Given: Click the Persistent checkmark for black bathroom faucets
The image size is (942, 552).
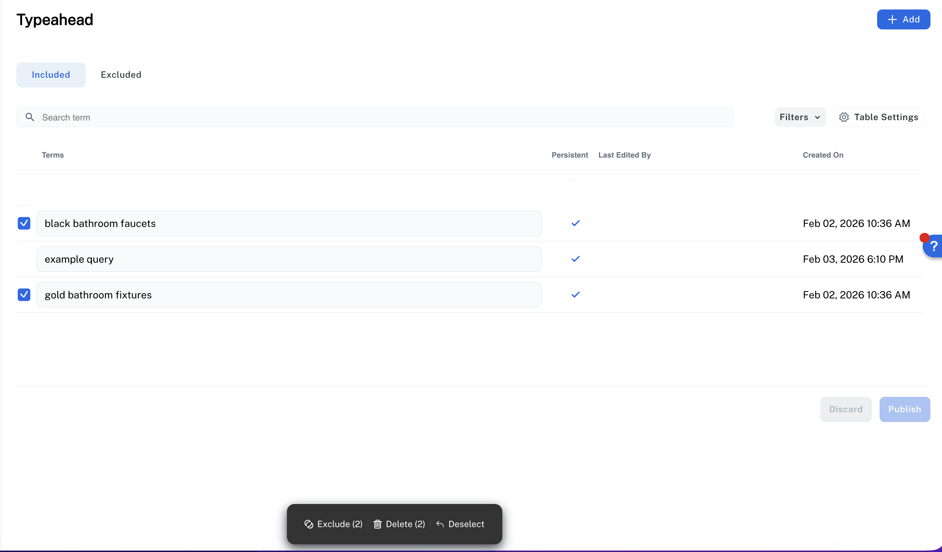Looking at the screenshot, I should pos(575,223).
